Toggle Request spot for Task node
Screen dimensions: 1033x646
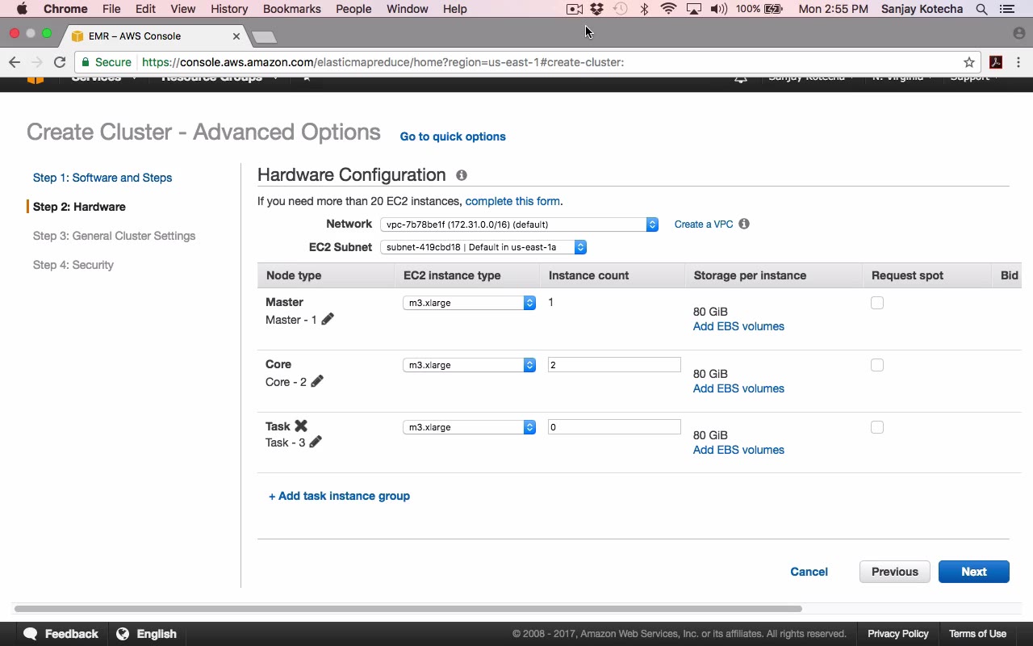877,427
